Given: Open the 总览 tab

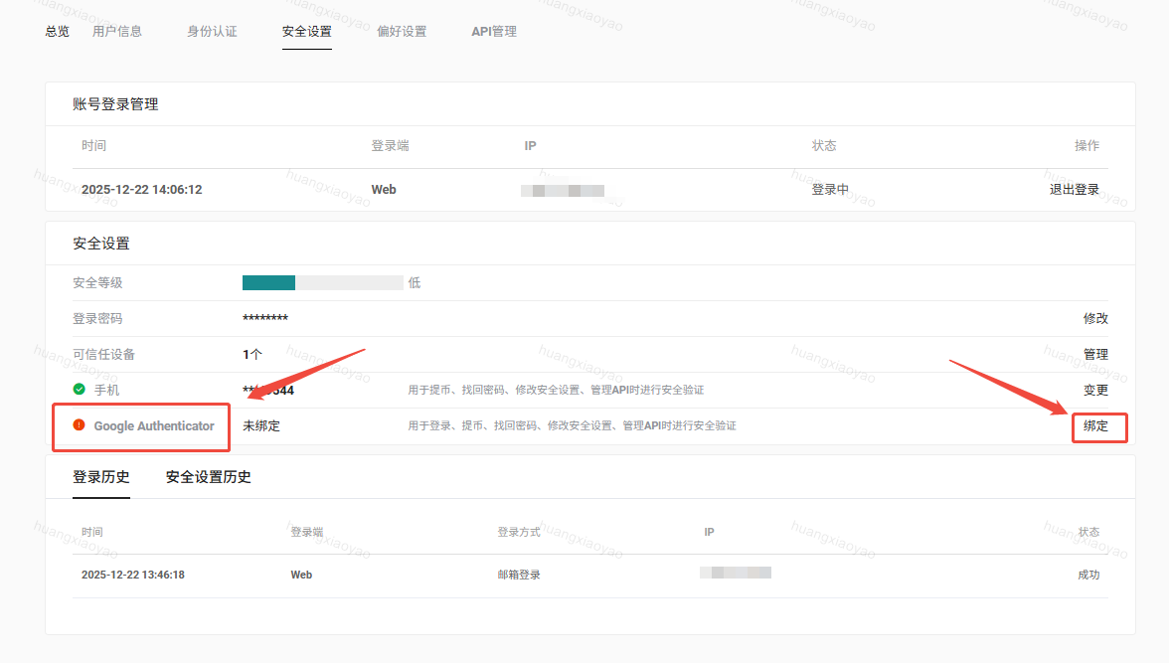Looking at the screenshot, I should coord(58,31).
